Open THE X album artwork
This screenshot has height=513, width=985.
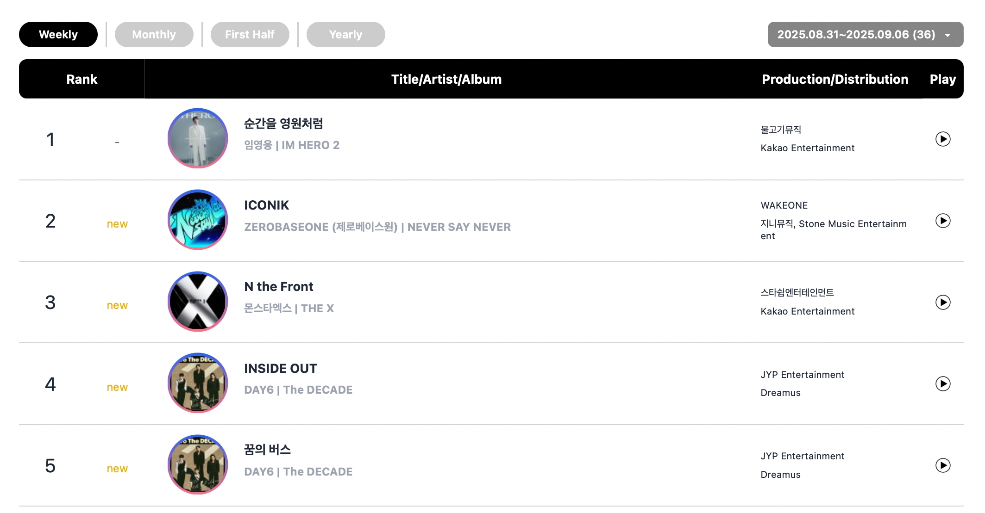[x=198, y=301]
